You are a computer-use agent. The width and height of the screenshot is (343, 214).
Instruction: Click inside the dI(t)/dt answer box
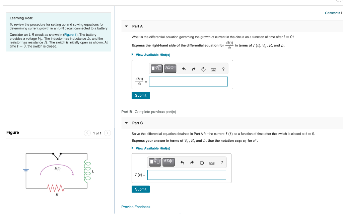[188, 81]
